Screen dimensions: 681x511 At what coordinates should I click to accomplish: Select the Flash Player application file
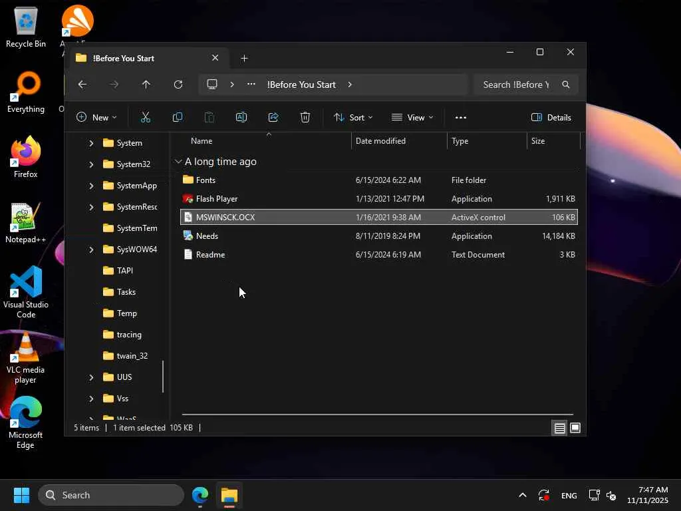pos(378,198)
